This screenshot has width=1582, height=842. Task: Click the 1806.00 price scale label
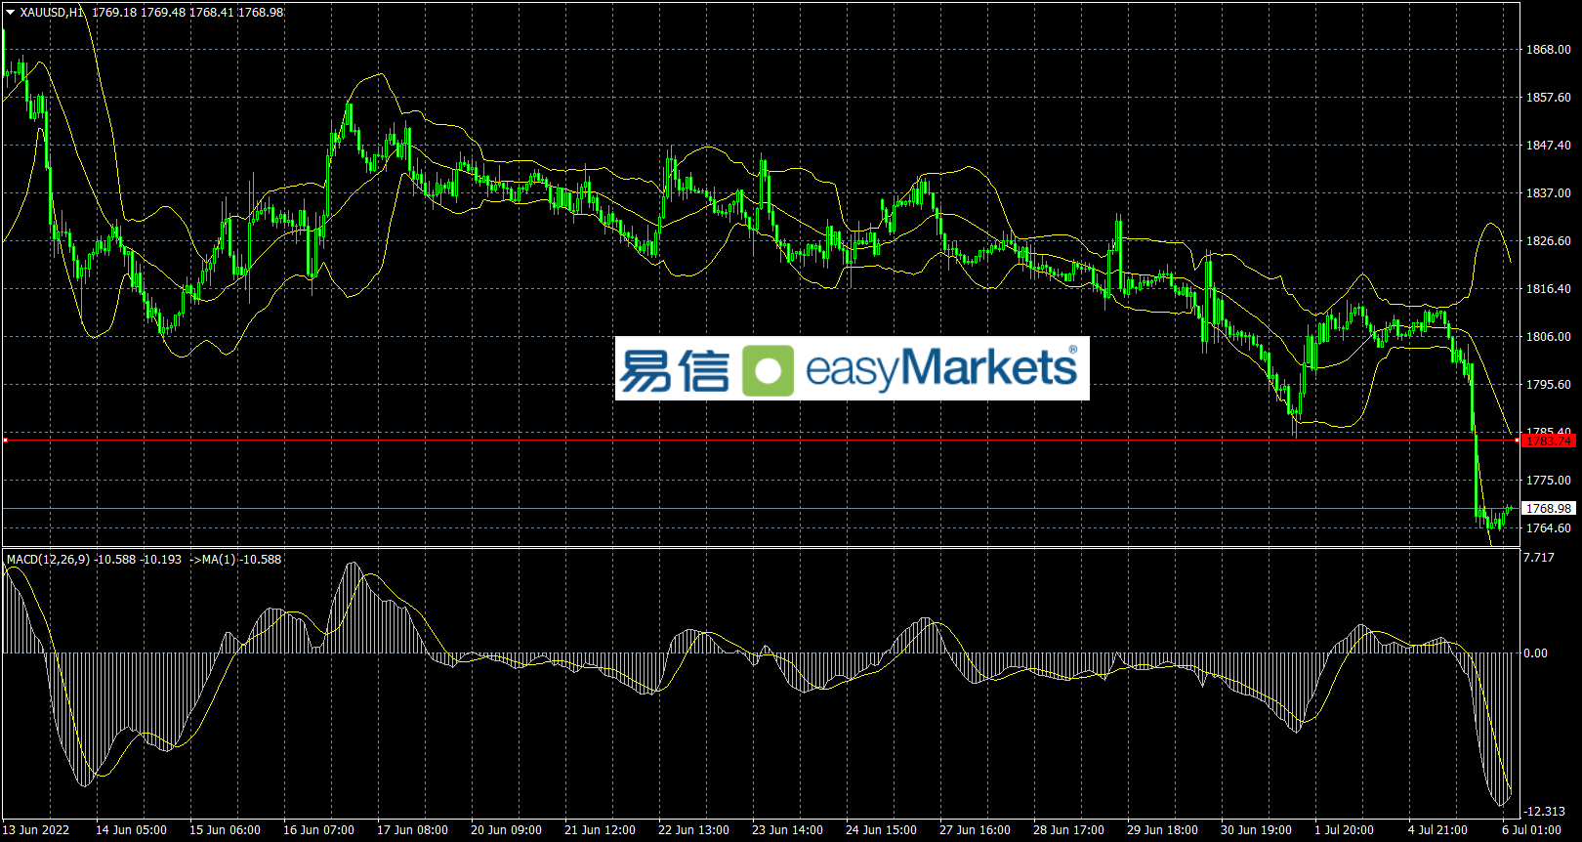coord(1549,337)
